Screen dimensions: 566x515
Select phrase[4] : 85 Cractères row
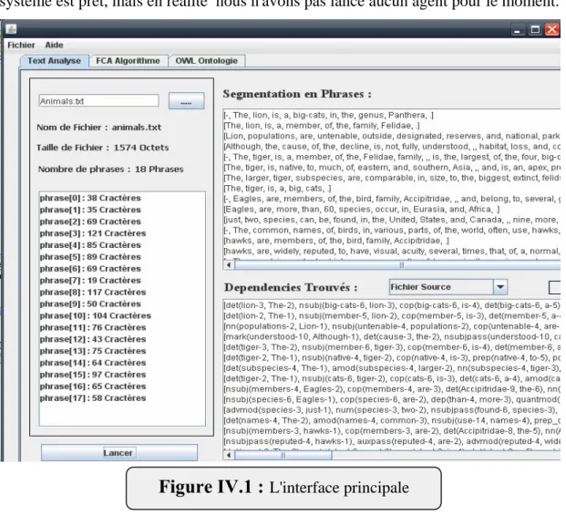tap(123, 245)
